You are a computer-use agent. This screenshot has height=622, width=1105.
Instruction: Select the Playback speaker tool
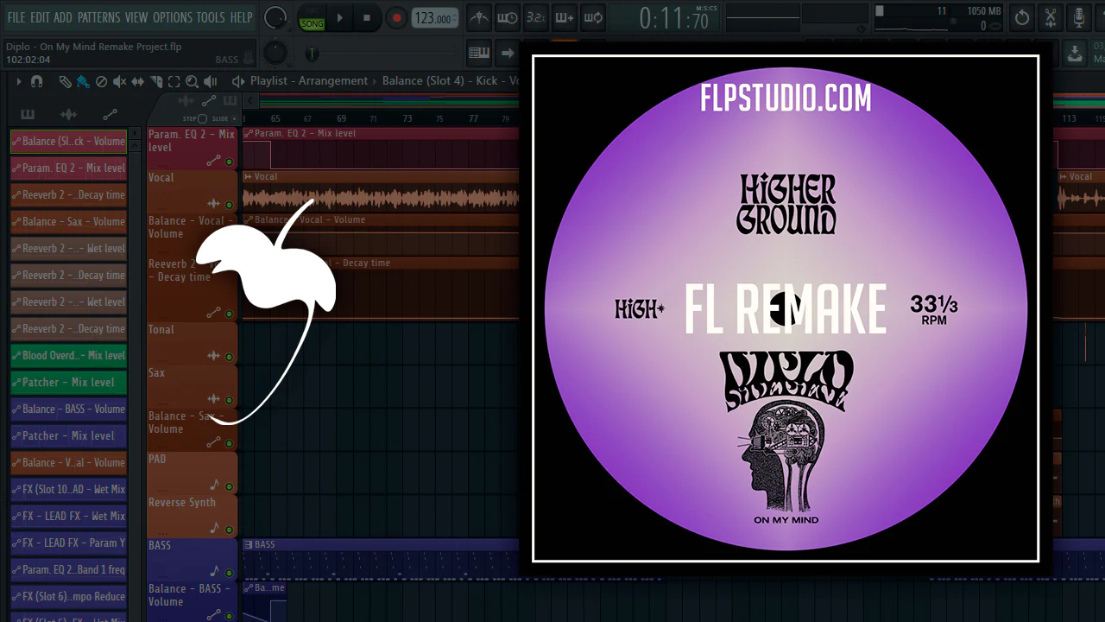[210, 81]
